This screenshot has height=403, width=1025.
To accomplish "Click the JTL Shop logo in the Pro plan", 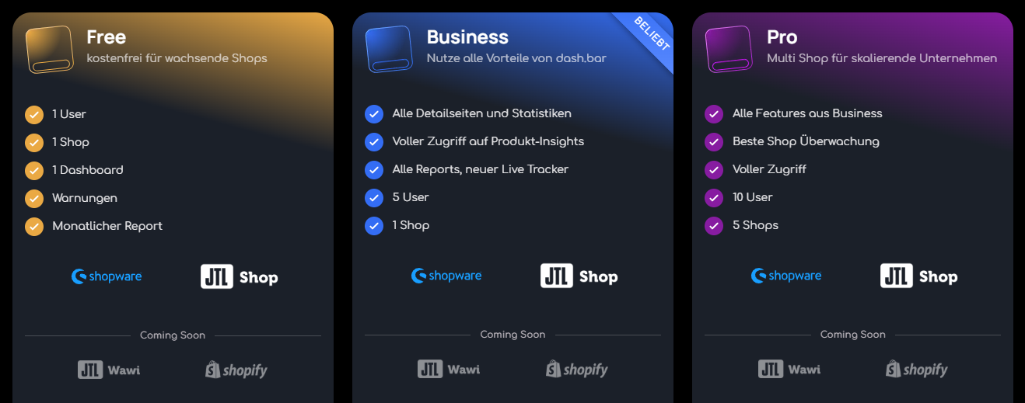I will point(919,276).
